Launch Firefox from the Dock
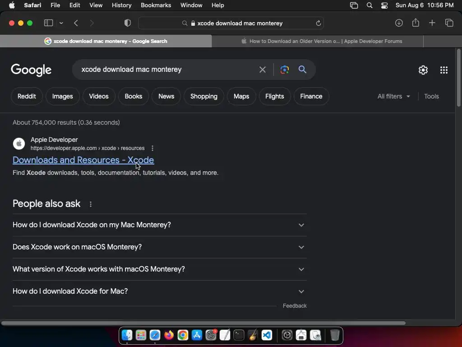462x347 pixels. [x=169, y=335]
